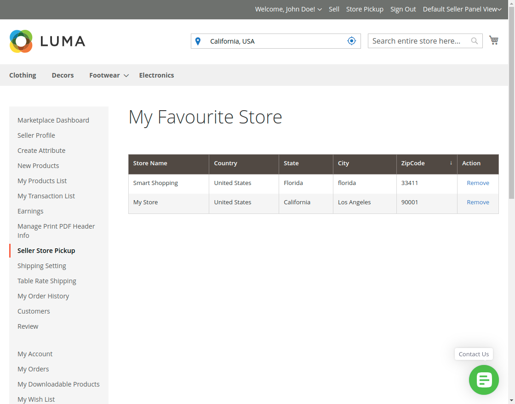The height and width of the screenshot is (404, 515).
Task: Click the geolocation crosshair icon
Action: [351, 40]
